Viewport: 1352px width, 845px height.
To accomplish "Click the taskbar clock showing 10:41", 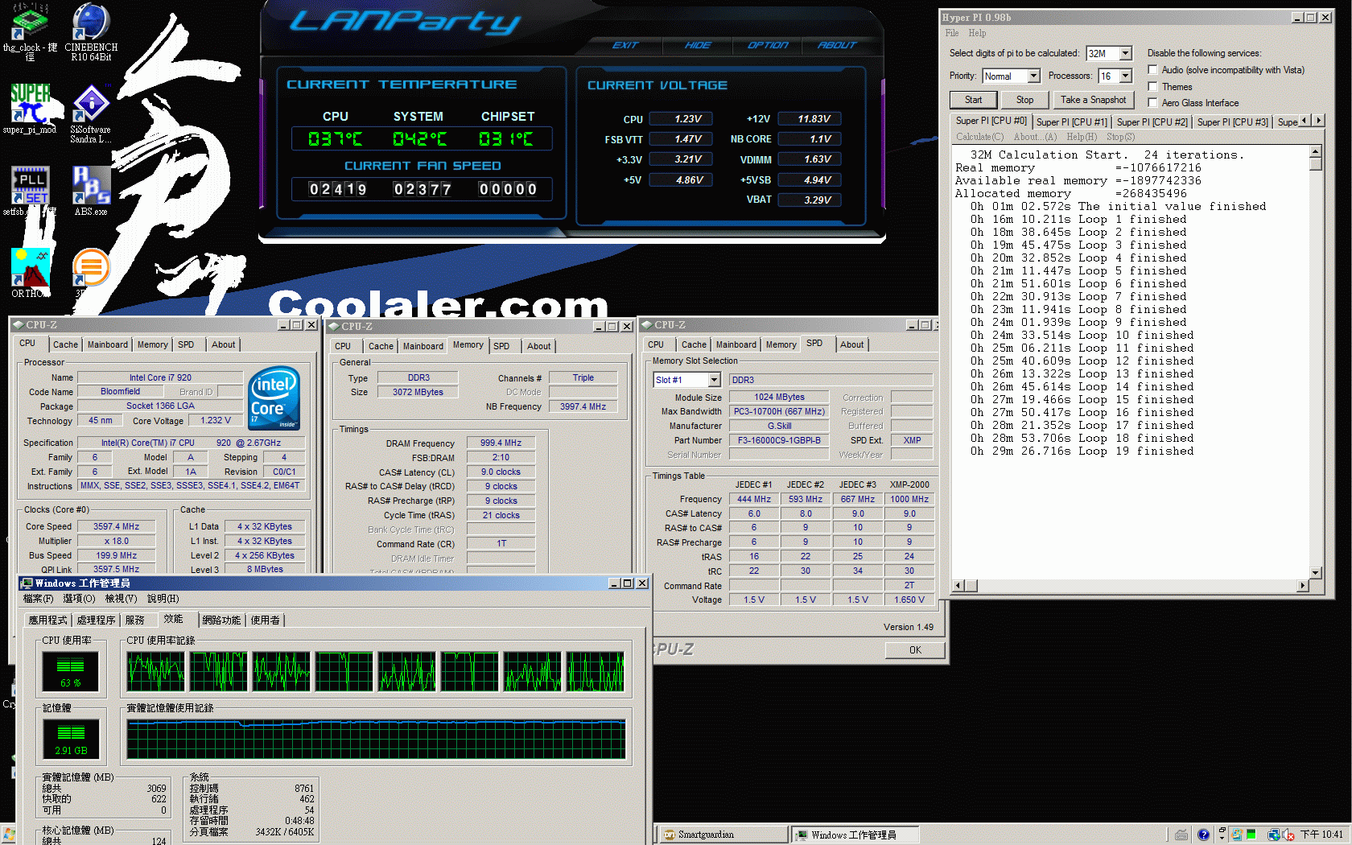I will coord(1321,835).
